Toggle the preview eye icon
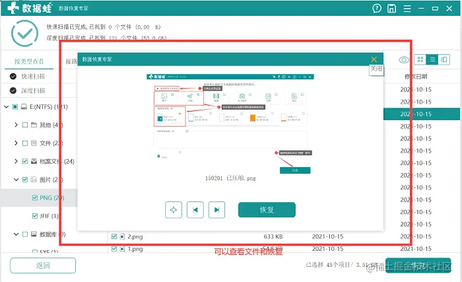462x282 pixels. pos(404,60)
